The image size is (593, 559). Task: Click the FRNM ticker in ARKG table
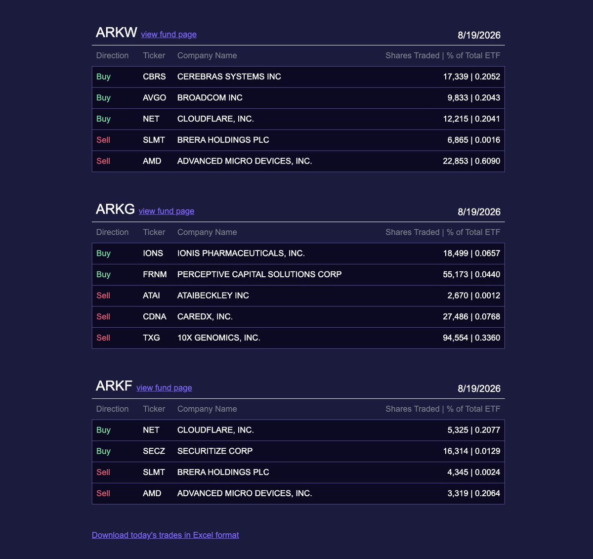click(155, 274)
